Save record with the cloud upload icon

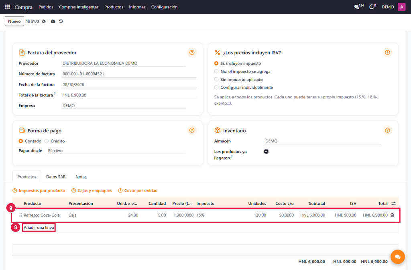click(53, 22)
